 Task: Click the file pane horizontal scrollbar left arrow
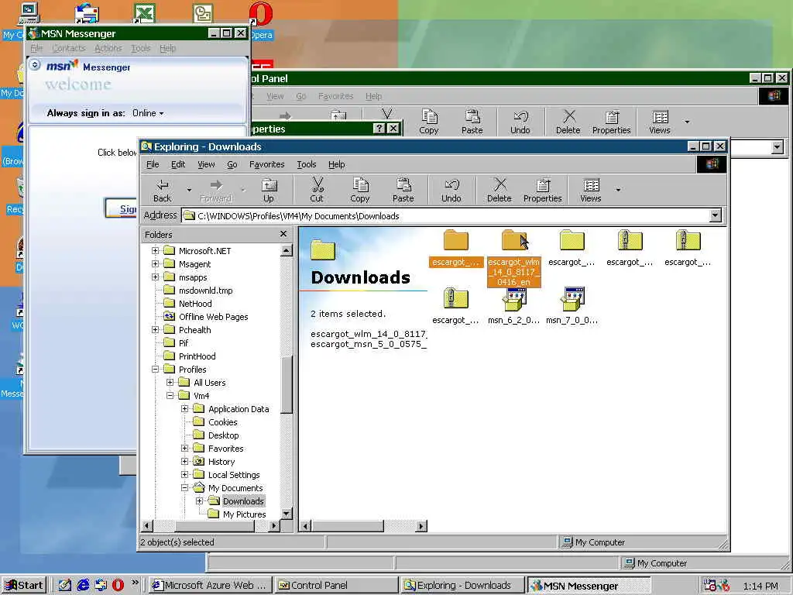tap(305, 526)
